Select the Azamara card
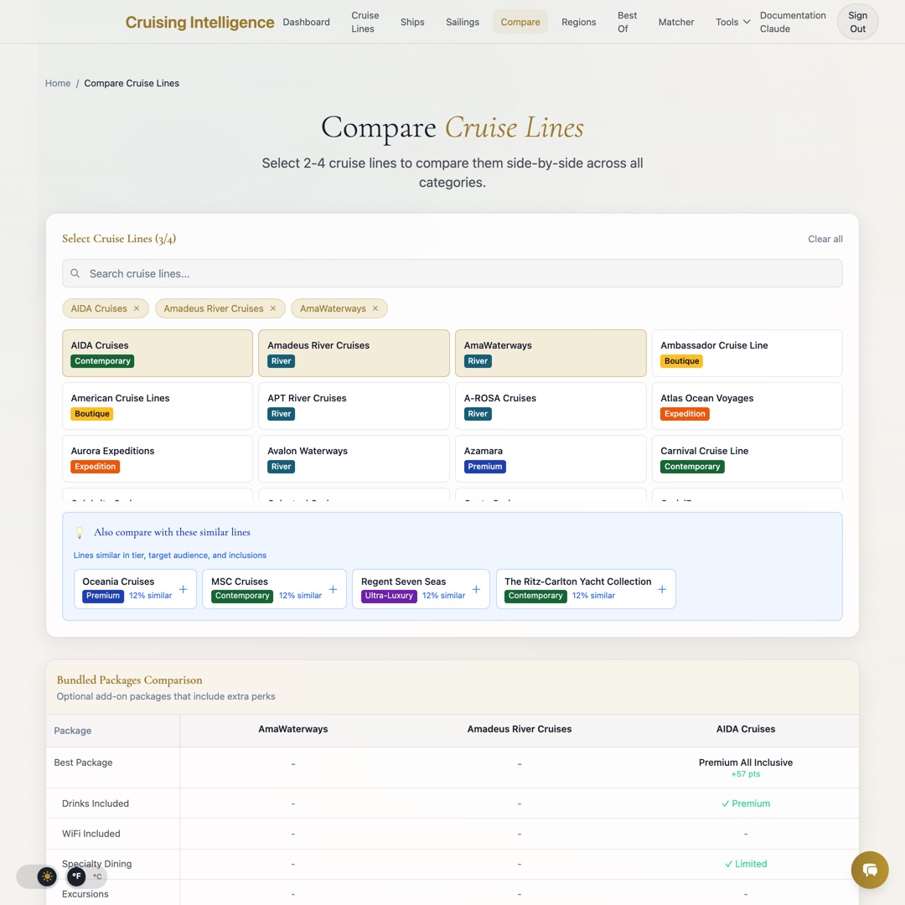This screenshot has height=905, width=905. coord(551,459)
